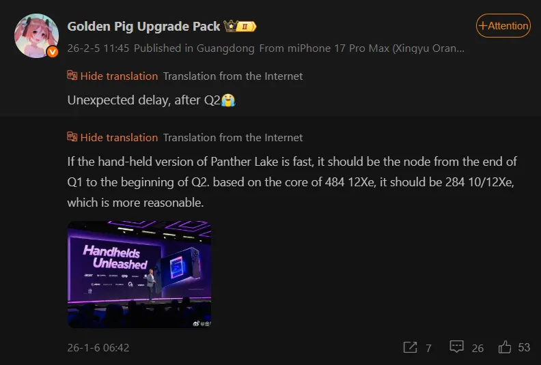Like the post with thumbs-up icon

tap(504, 347)
